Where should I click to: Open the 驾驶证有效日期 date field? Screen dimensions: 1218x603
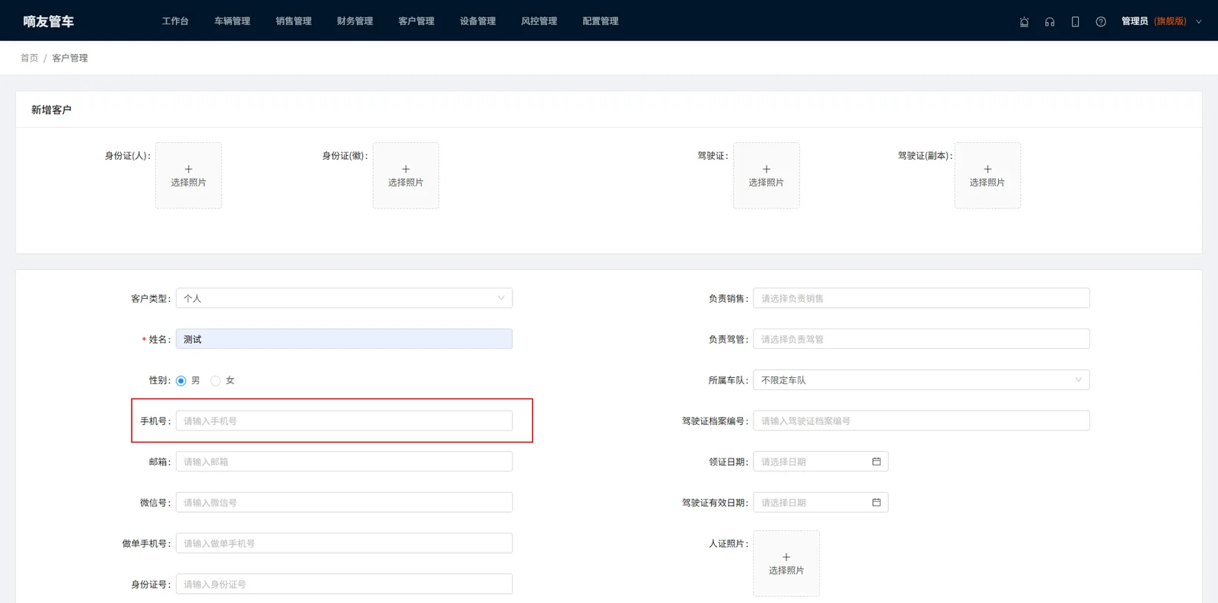(821, 503)
